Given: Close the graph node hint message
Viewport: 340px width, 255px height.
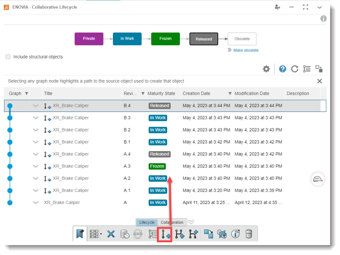Looking at the screenshot, I should pos(319,81).
